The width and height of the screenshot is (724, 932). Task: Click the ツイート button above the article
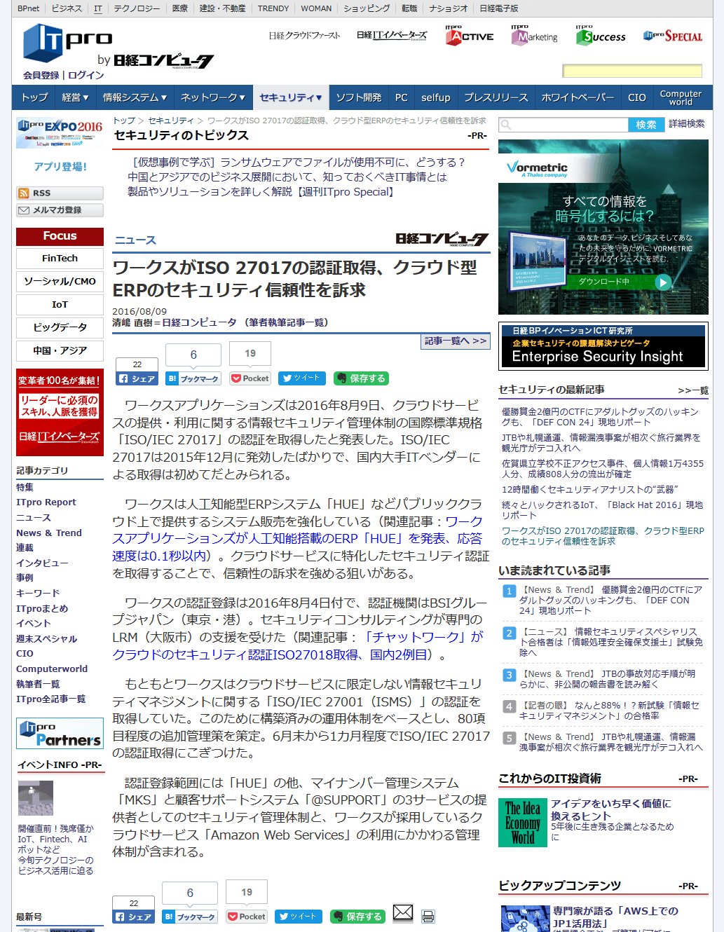pyautogui.click(x=302, y=378)
